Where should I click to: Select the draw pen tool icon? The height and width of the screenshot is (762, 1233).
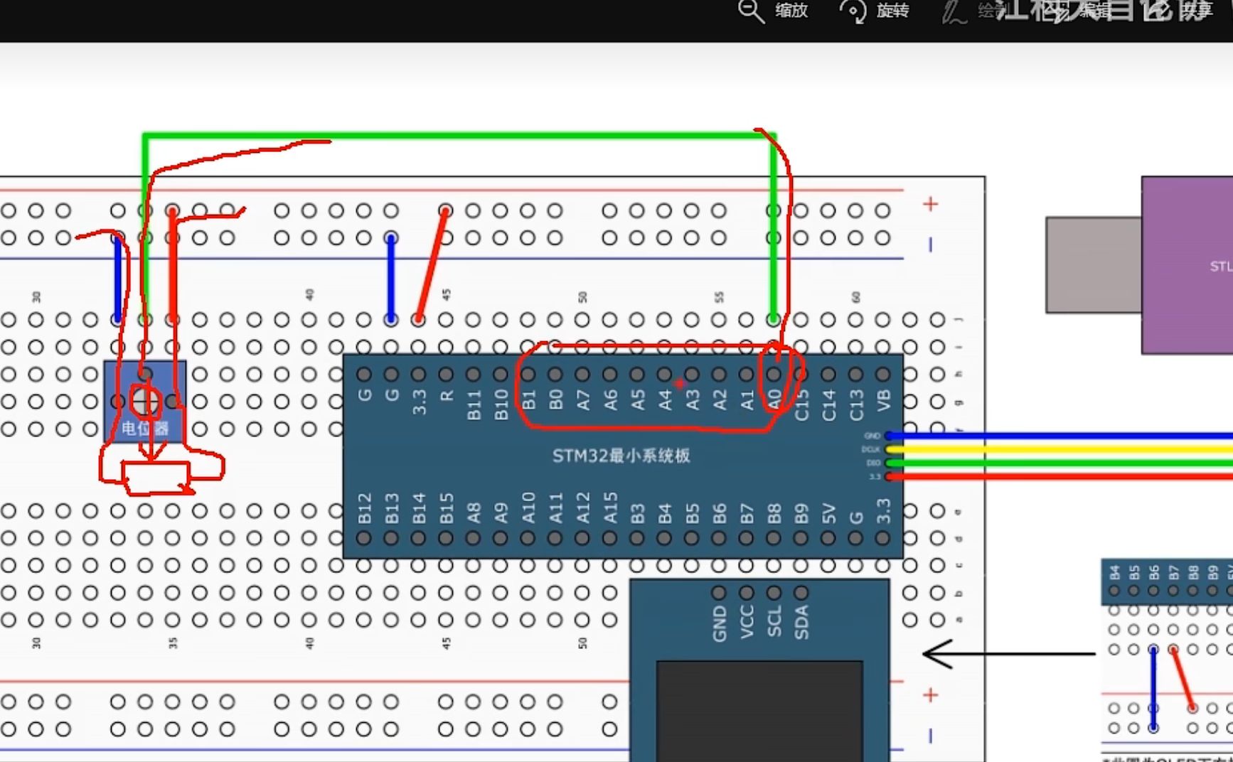(954, 13)
